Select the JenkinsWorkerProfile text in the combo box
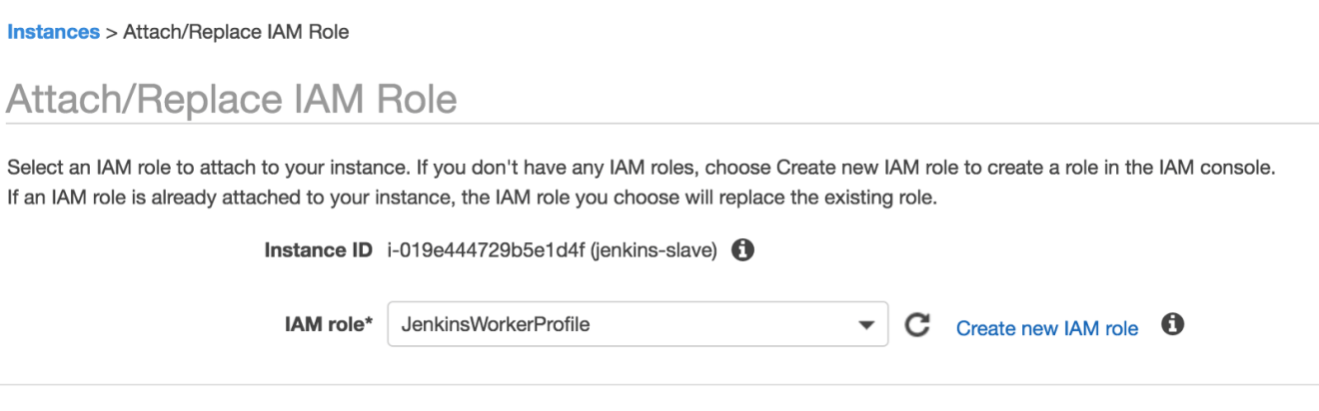1319x411 pixels. coord(495,324)
